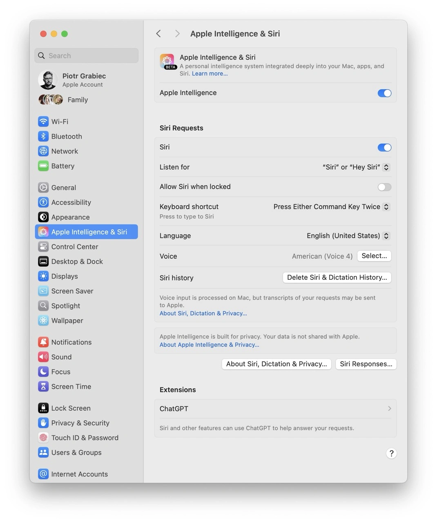Open the Sound speaker icon
The image size is (437, 522).
43,357
